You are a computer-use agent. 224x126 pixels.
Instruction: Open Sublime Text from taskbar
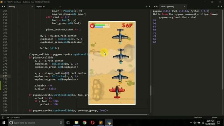coord(101,122)
